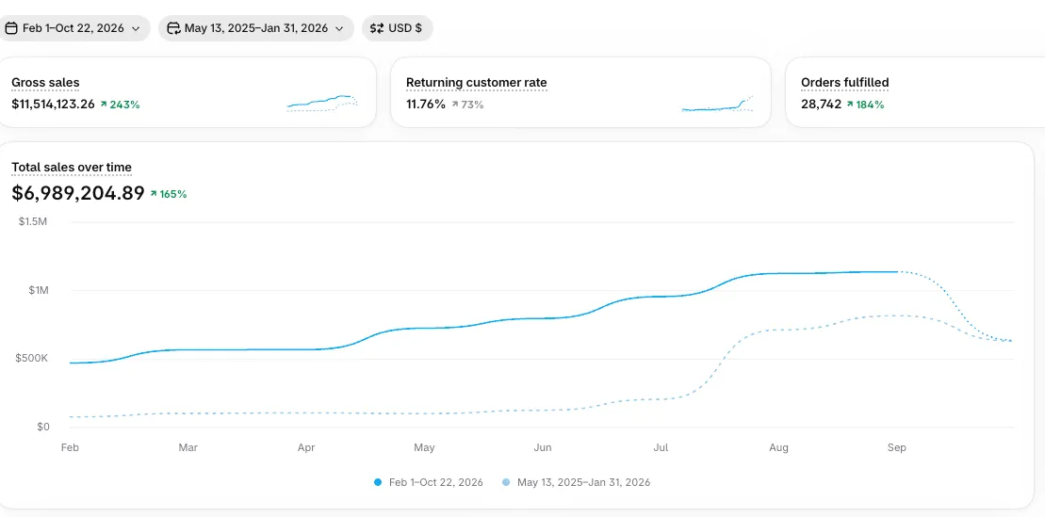Click the calendar icon in date range button
Screen dimensions: 1045x517
(11, 28)
